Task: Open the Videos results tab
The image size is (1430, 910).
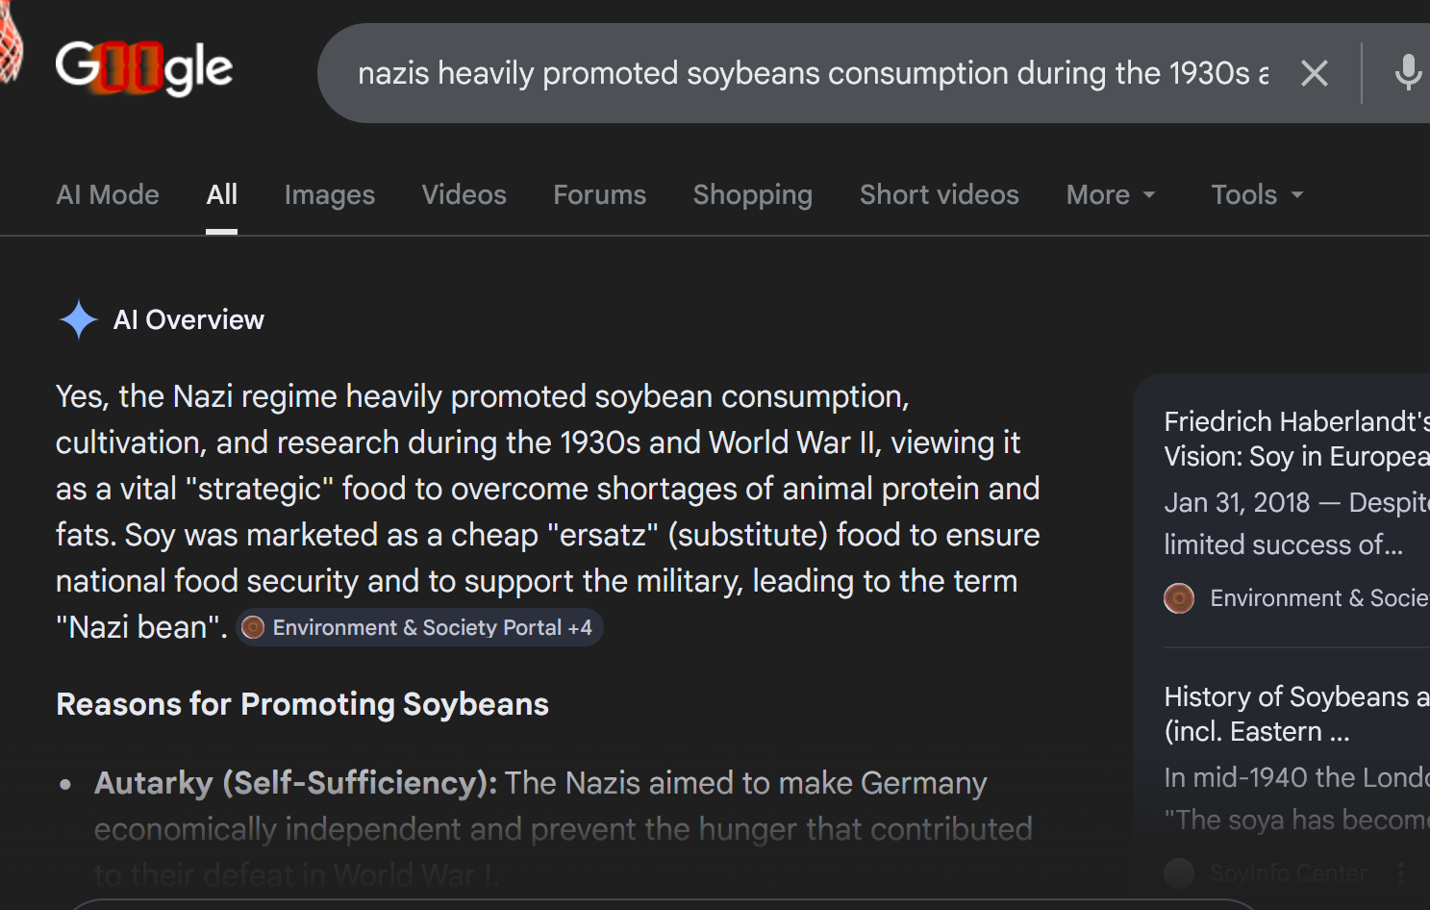Action: 464,195
